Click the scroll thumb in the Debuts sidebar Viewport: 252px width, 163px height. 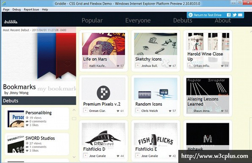[x=74, y=118]
